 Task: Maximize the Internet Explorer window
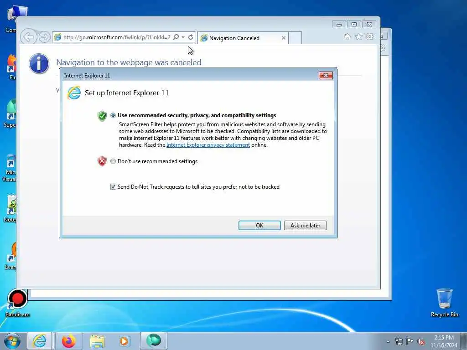click(x=354, y=25)
